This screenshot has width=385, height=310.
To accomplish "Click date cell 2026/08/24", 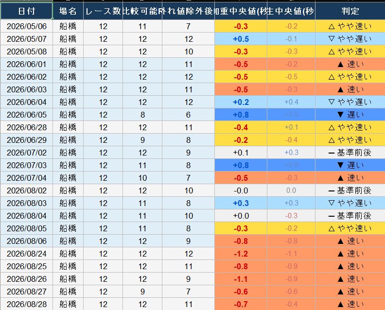I will [x=27, y=254].
